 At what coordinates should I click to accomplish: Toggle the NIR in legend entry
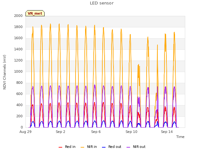point(89,147)
